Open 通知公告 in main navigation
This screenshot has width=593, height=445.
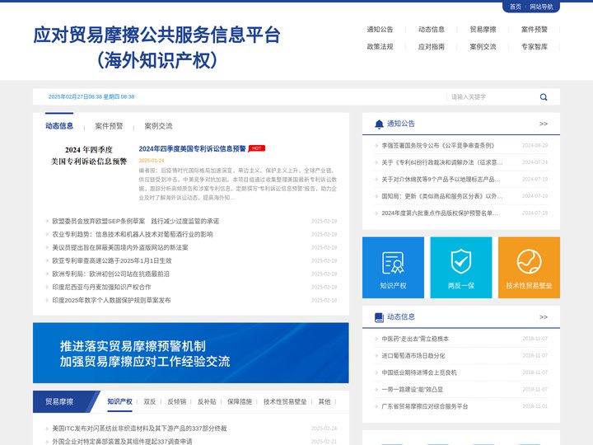click(380, 29)
